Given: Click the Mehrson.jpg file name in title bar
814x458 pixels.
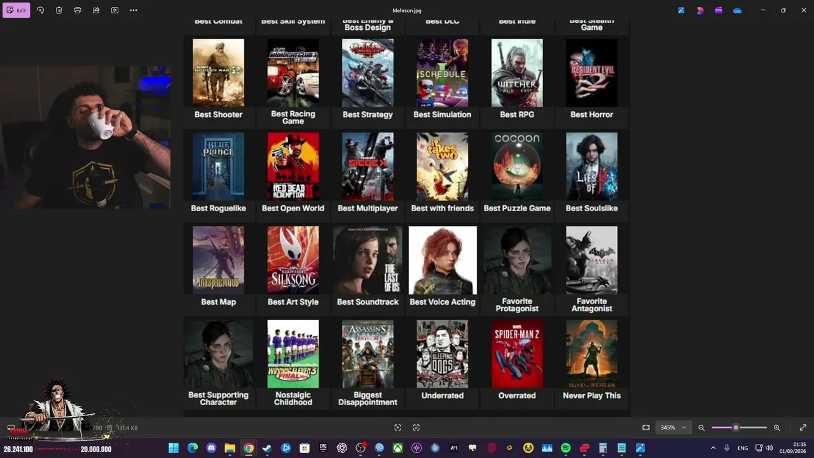Looking at the screenshot, I should pos(407,10).
